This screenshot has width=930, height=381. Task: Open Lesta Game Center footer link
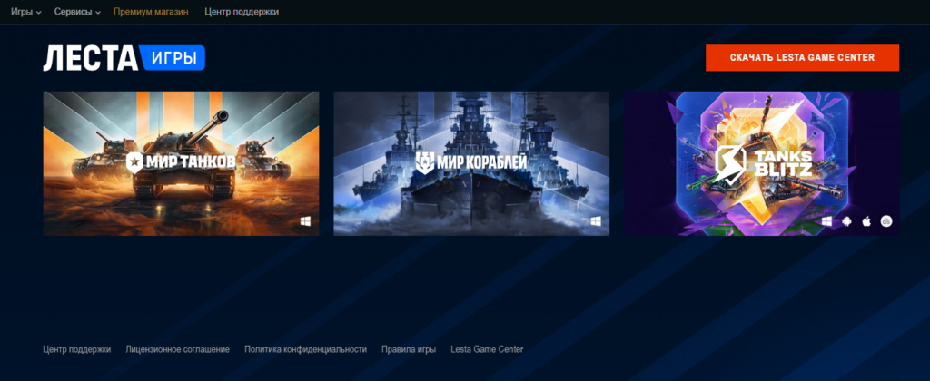[487, 349]
